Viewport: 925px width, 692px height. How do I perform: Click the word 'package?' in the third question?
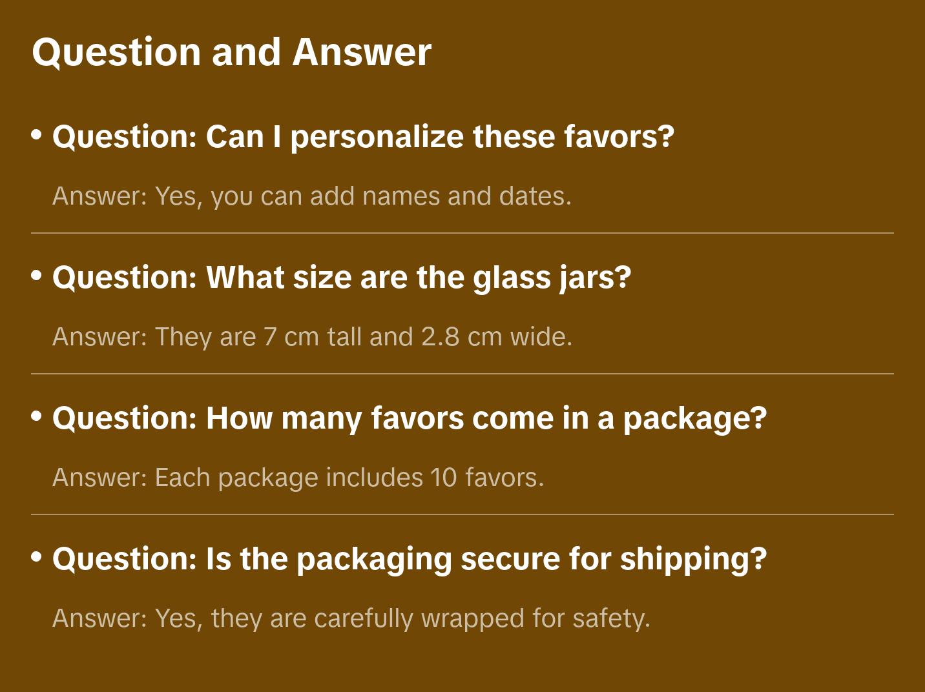coord(694,418)
